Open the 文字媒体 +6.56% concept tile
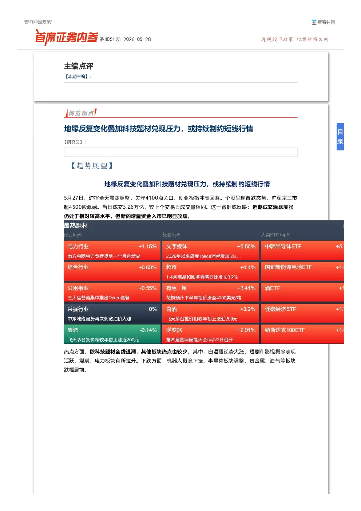 (211, 251)
